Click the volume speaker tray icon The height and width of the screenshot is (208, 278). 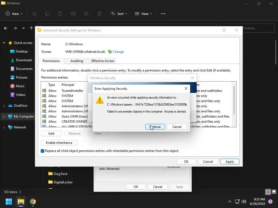point(244,201)
